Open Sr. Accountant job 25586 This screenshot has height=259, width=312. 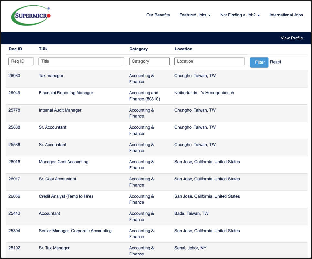click(53, 145)
